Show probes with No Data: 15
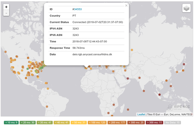Image resolution: width=195 pixels, height=128 pixels. [172, 123]
